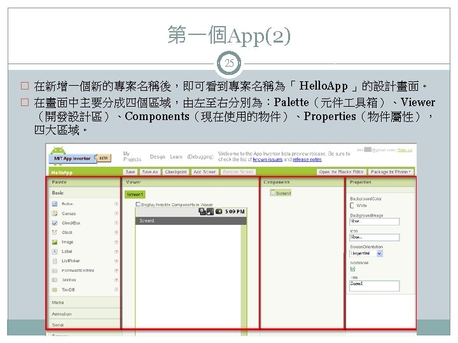The width and height of the screenshot is (458, 343).
Task: Click the MIT App Inventor android logo
Action: click(x=58, y=151)
